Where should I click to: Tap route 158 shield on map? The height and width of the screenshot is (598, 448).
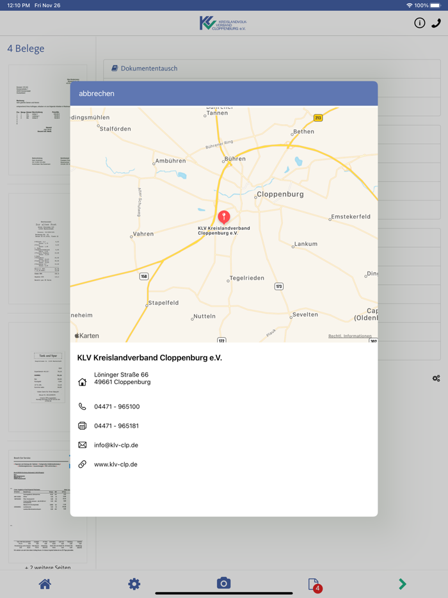(x=144, y=277)
